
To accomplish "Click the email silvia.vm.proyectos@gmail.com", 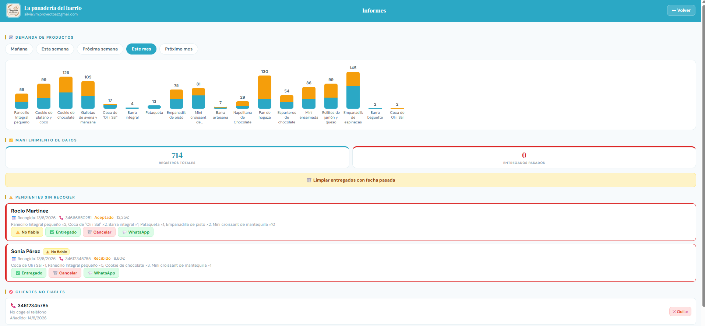I will [x=51, y=14].
